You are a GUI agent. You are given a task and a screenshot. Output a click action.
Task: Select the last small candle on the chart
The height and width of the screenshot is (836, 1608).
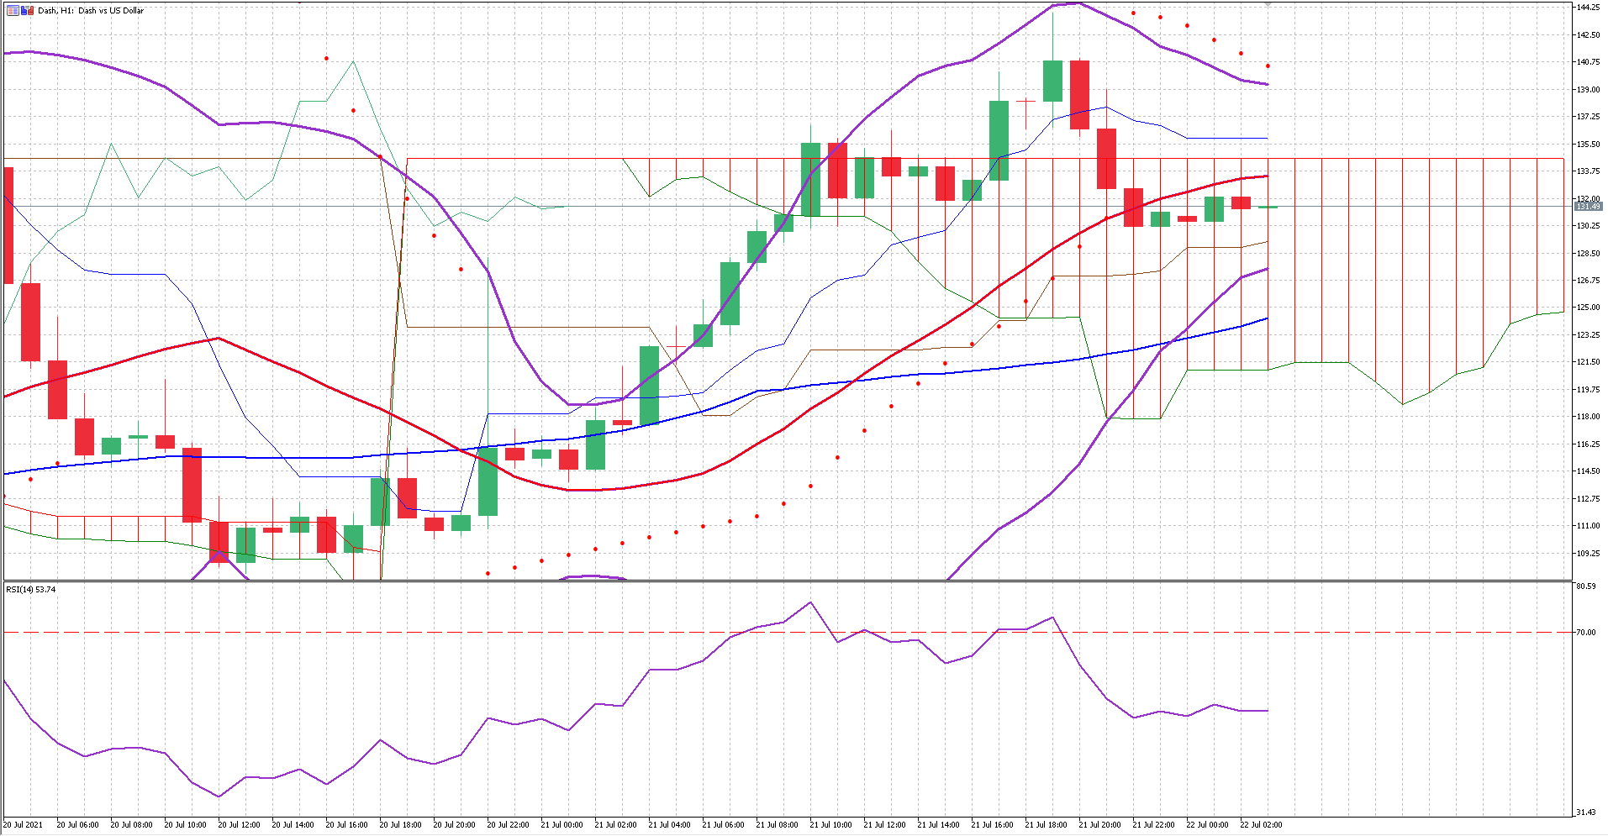click(x=1268, y=207)
